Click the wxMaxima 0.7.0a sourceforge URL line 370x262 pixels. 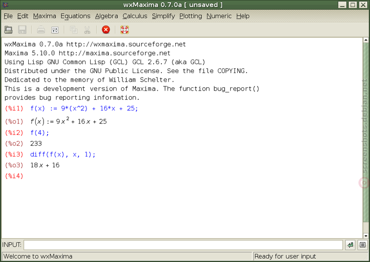pos(95,44)
